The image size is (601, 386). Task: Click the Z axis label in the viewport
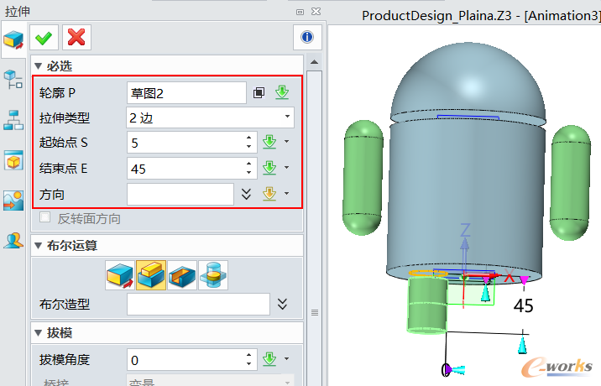pos(465,230)
